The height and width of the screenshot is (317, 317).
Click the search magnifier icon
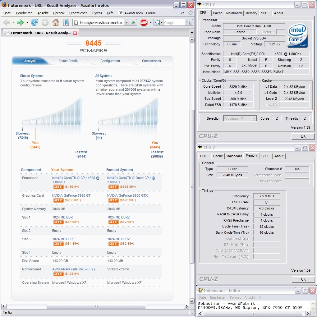coord(189,22)
